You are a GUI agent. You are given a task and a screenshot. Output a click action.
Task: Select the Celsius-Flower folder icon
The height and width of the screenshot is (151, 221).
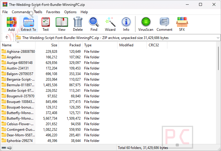point(4,124)
